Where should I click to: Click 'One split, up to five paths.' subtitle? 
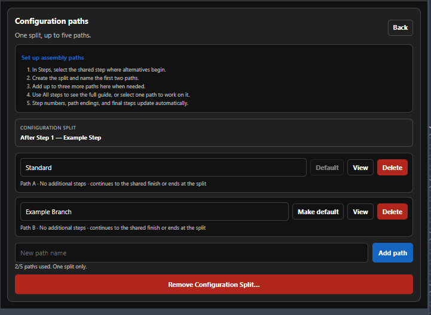[53, 35]
